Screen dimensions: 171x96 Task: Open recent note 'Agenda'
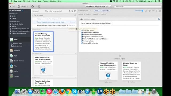pos(14,26)
